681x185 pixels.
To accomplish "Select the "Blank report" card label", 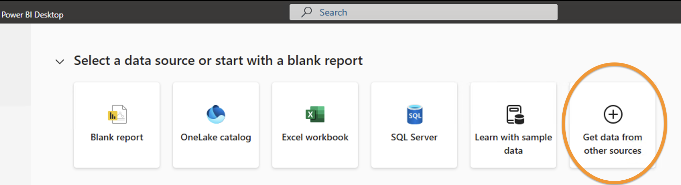I will [x=117, y=137].
